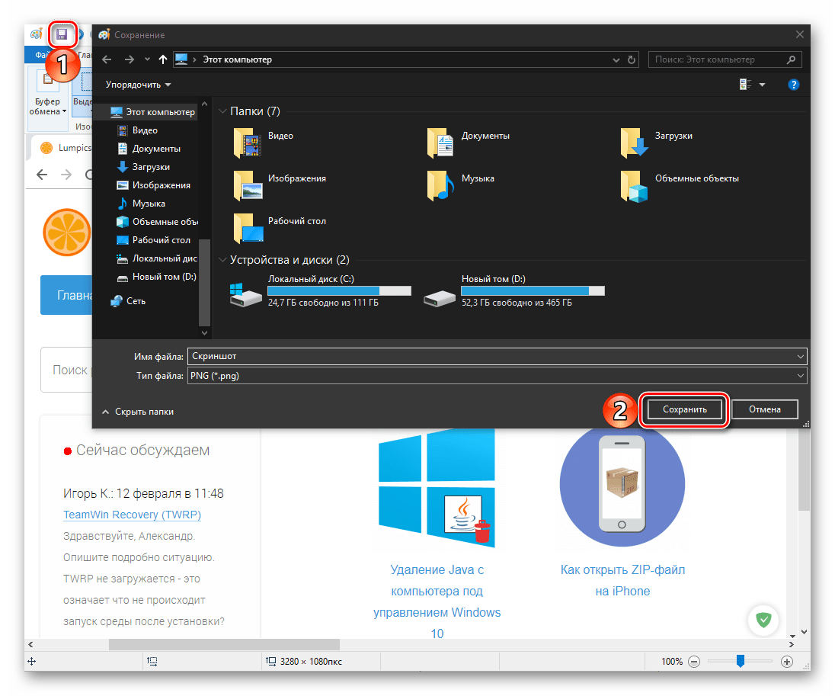Select Загрузки in the navigation tree
The width and height of the screenshot is (835, 696).
tap(150, 167)
